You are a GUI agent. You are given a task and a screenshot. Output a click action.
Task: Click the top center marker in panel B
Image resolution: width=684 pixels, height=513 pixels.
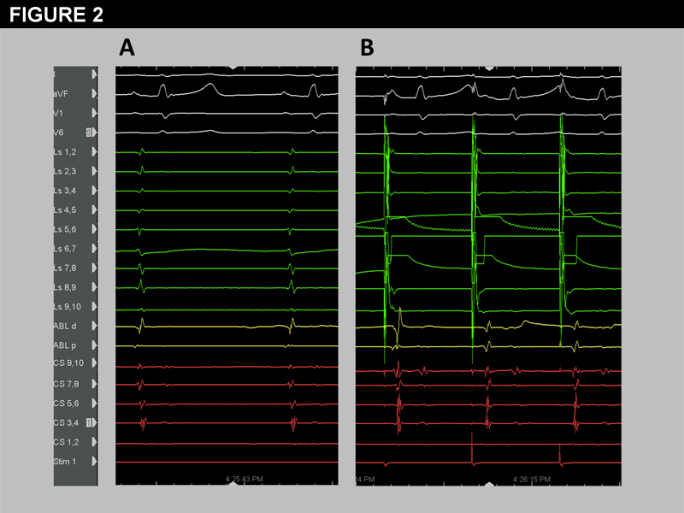click(x=488, y=68)
